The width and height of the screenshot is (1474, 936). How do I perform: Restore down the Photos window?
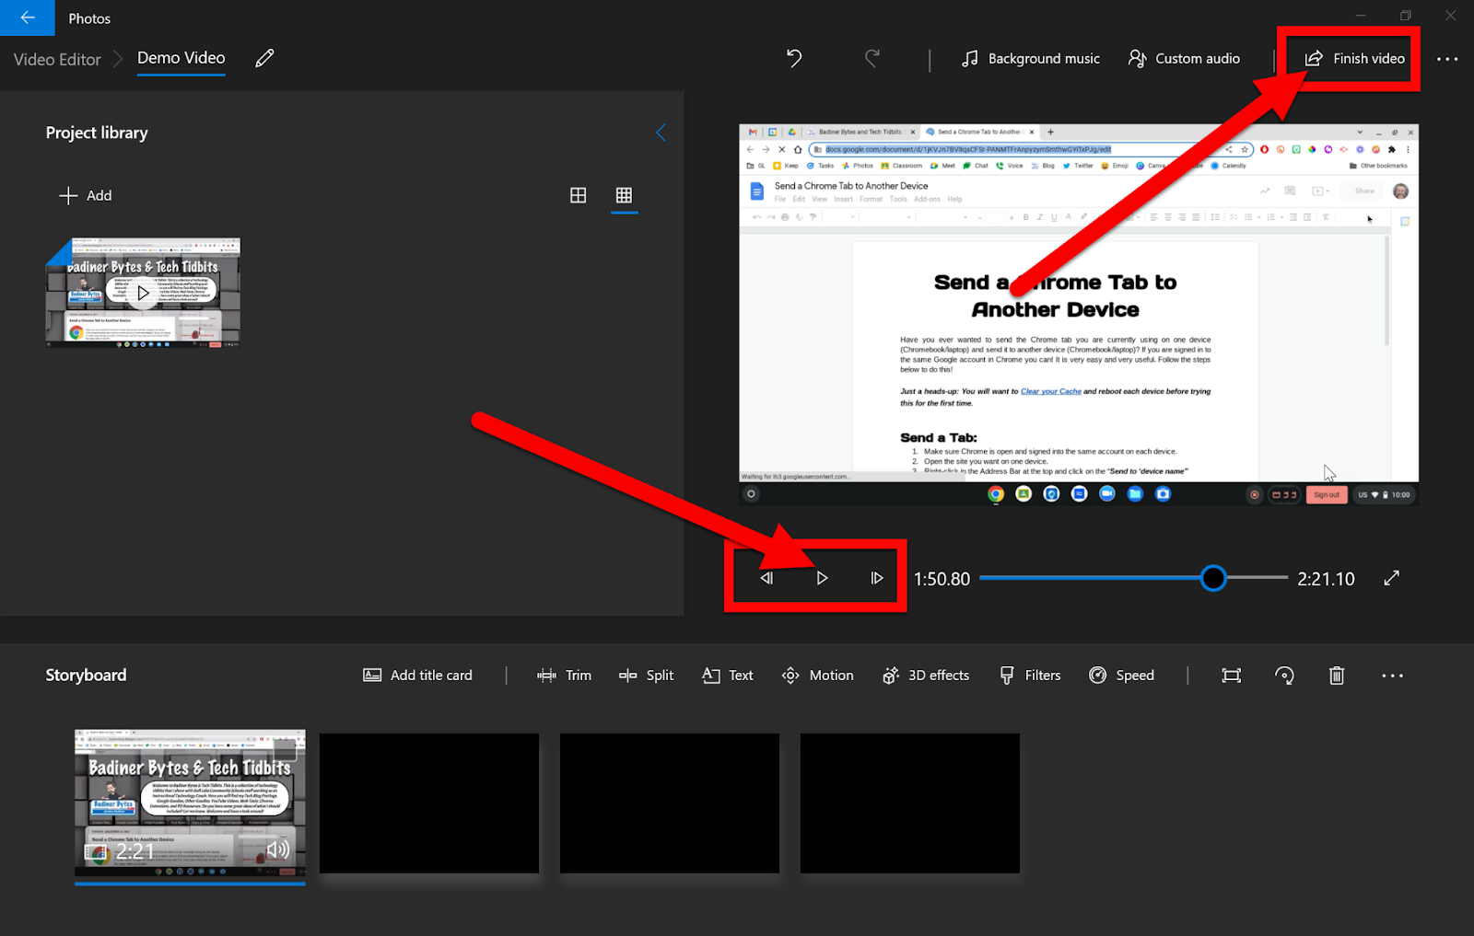point(1405,16)
